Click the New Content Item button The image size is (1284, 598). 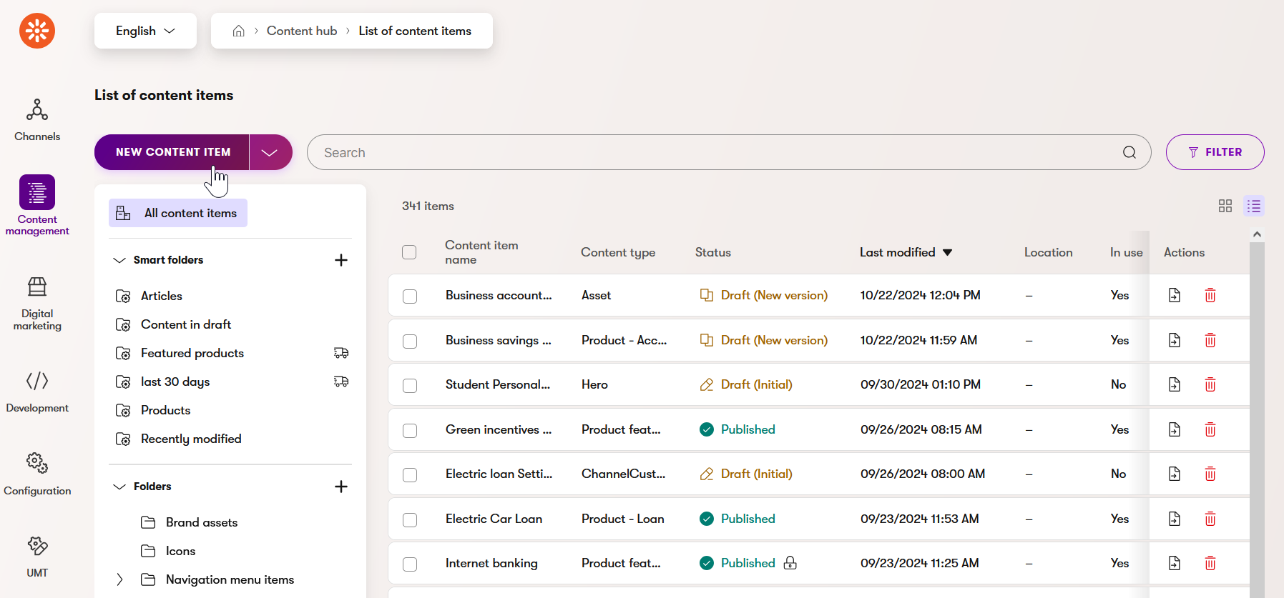[172, 152]
